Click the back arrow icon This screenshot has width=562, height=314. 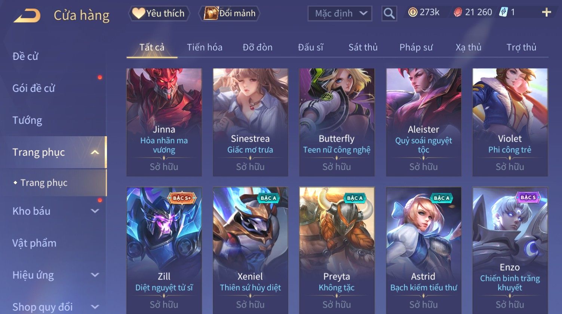click(x=27, y=15)
